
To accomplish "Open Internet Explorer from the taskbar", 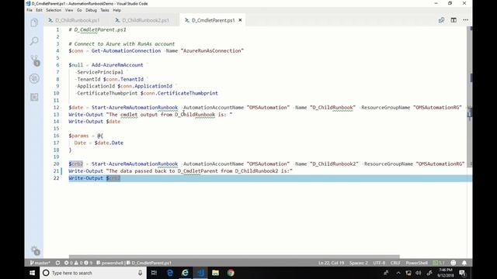I will (185, 273).
